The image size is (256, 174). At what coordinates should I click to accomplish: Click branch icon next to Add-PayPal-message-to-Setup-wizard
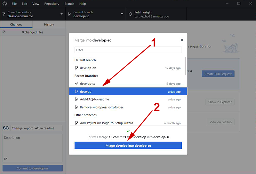tap(76, 123)
